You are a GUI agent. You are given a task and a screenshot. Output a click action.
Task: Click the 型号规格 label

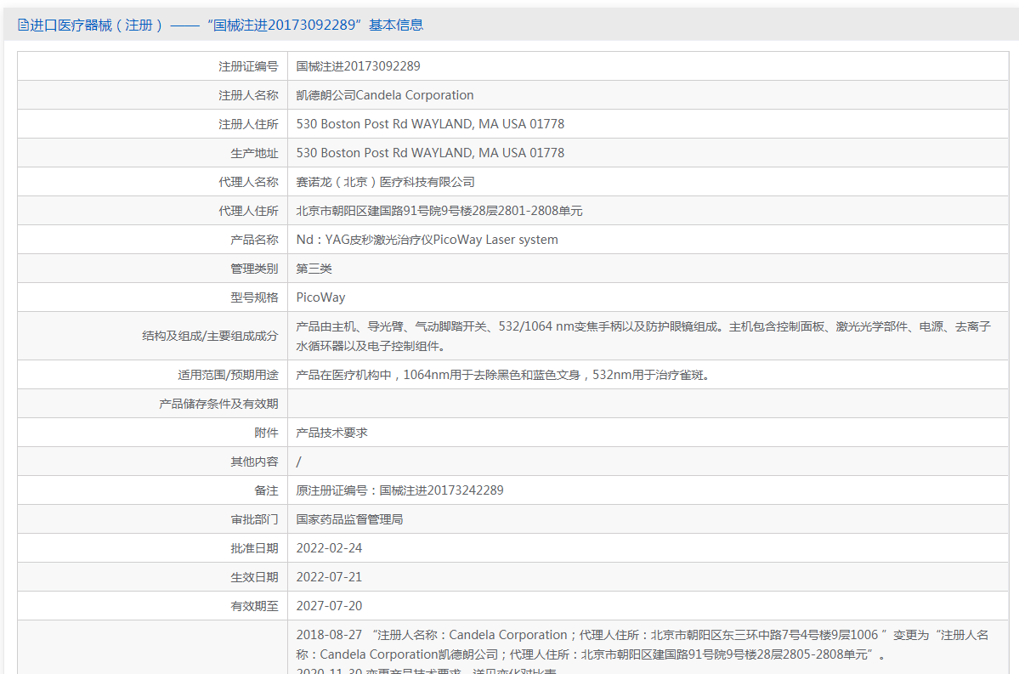pos(254,297)
